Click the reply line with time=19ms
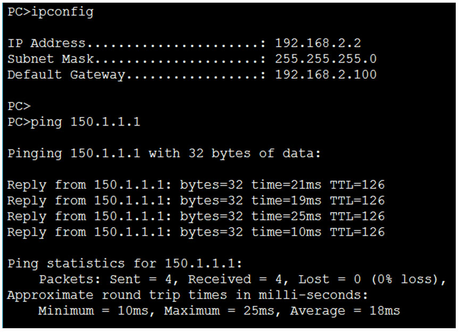 (196, 201)
